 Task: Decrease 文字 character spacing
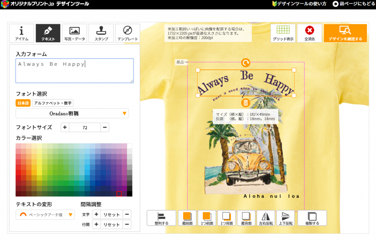[x=127, y=214]
